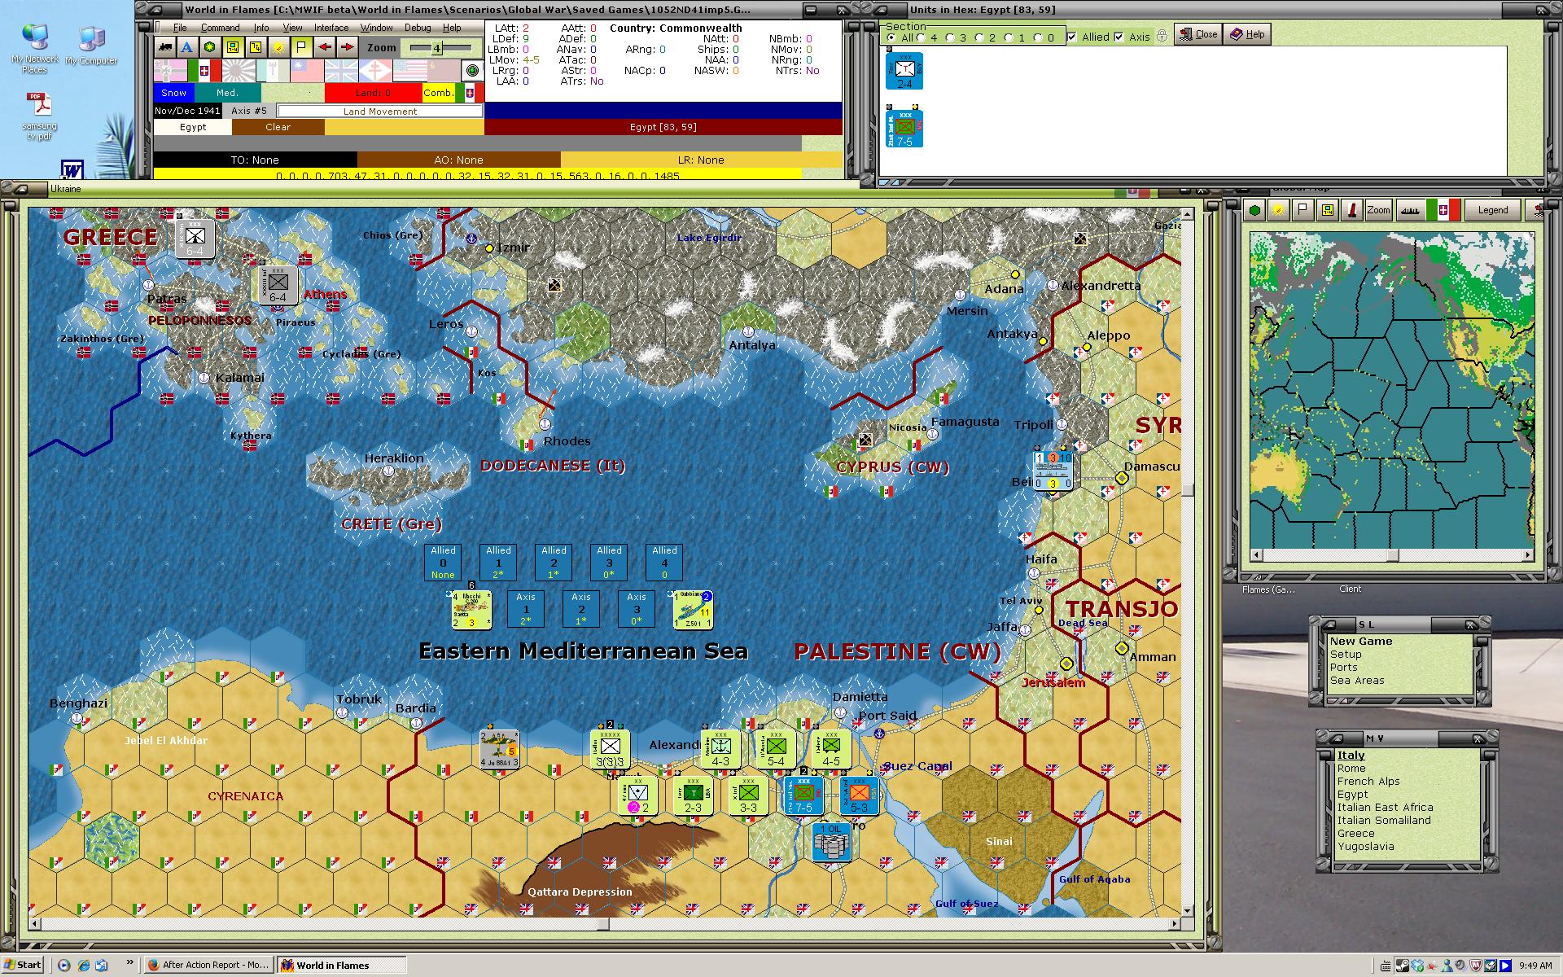1563x977 pixels.
Task: Click the oil resource counter below Cairo
Action: pos(831,841)
